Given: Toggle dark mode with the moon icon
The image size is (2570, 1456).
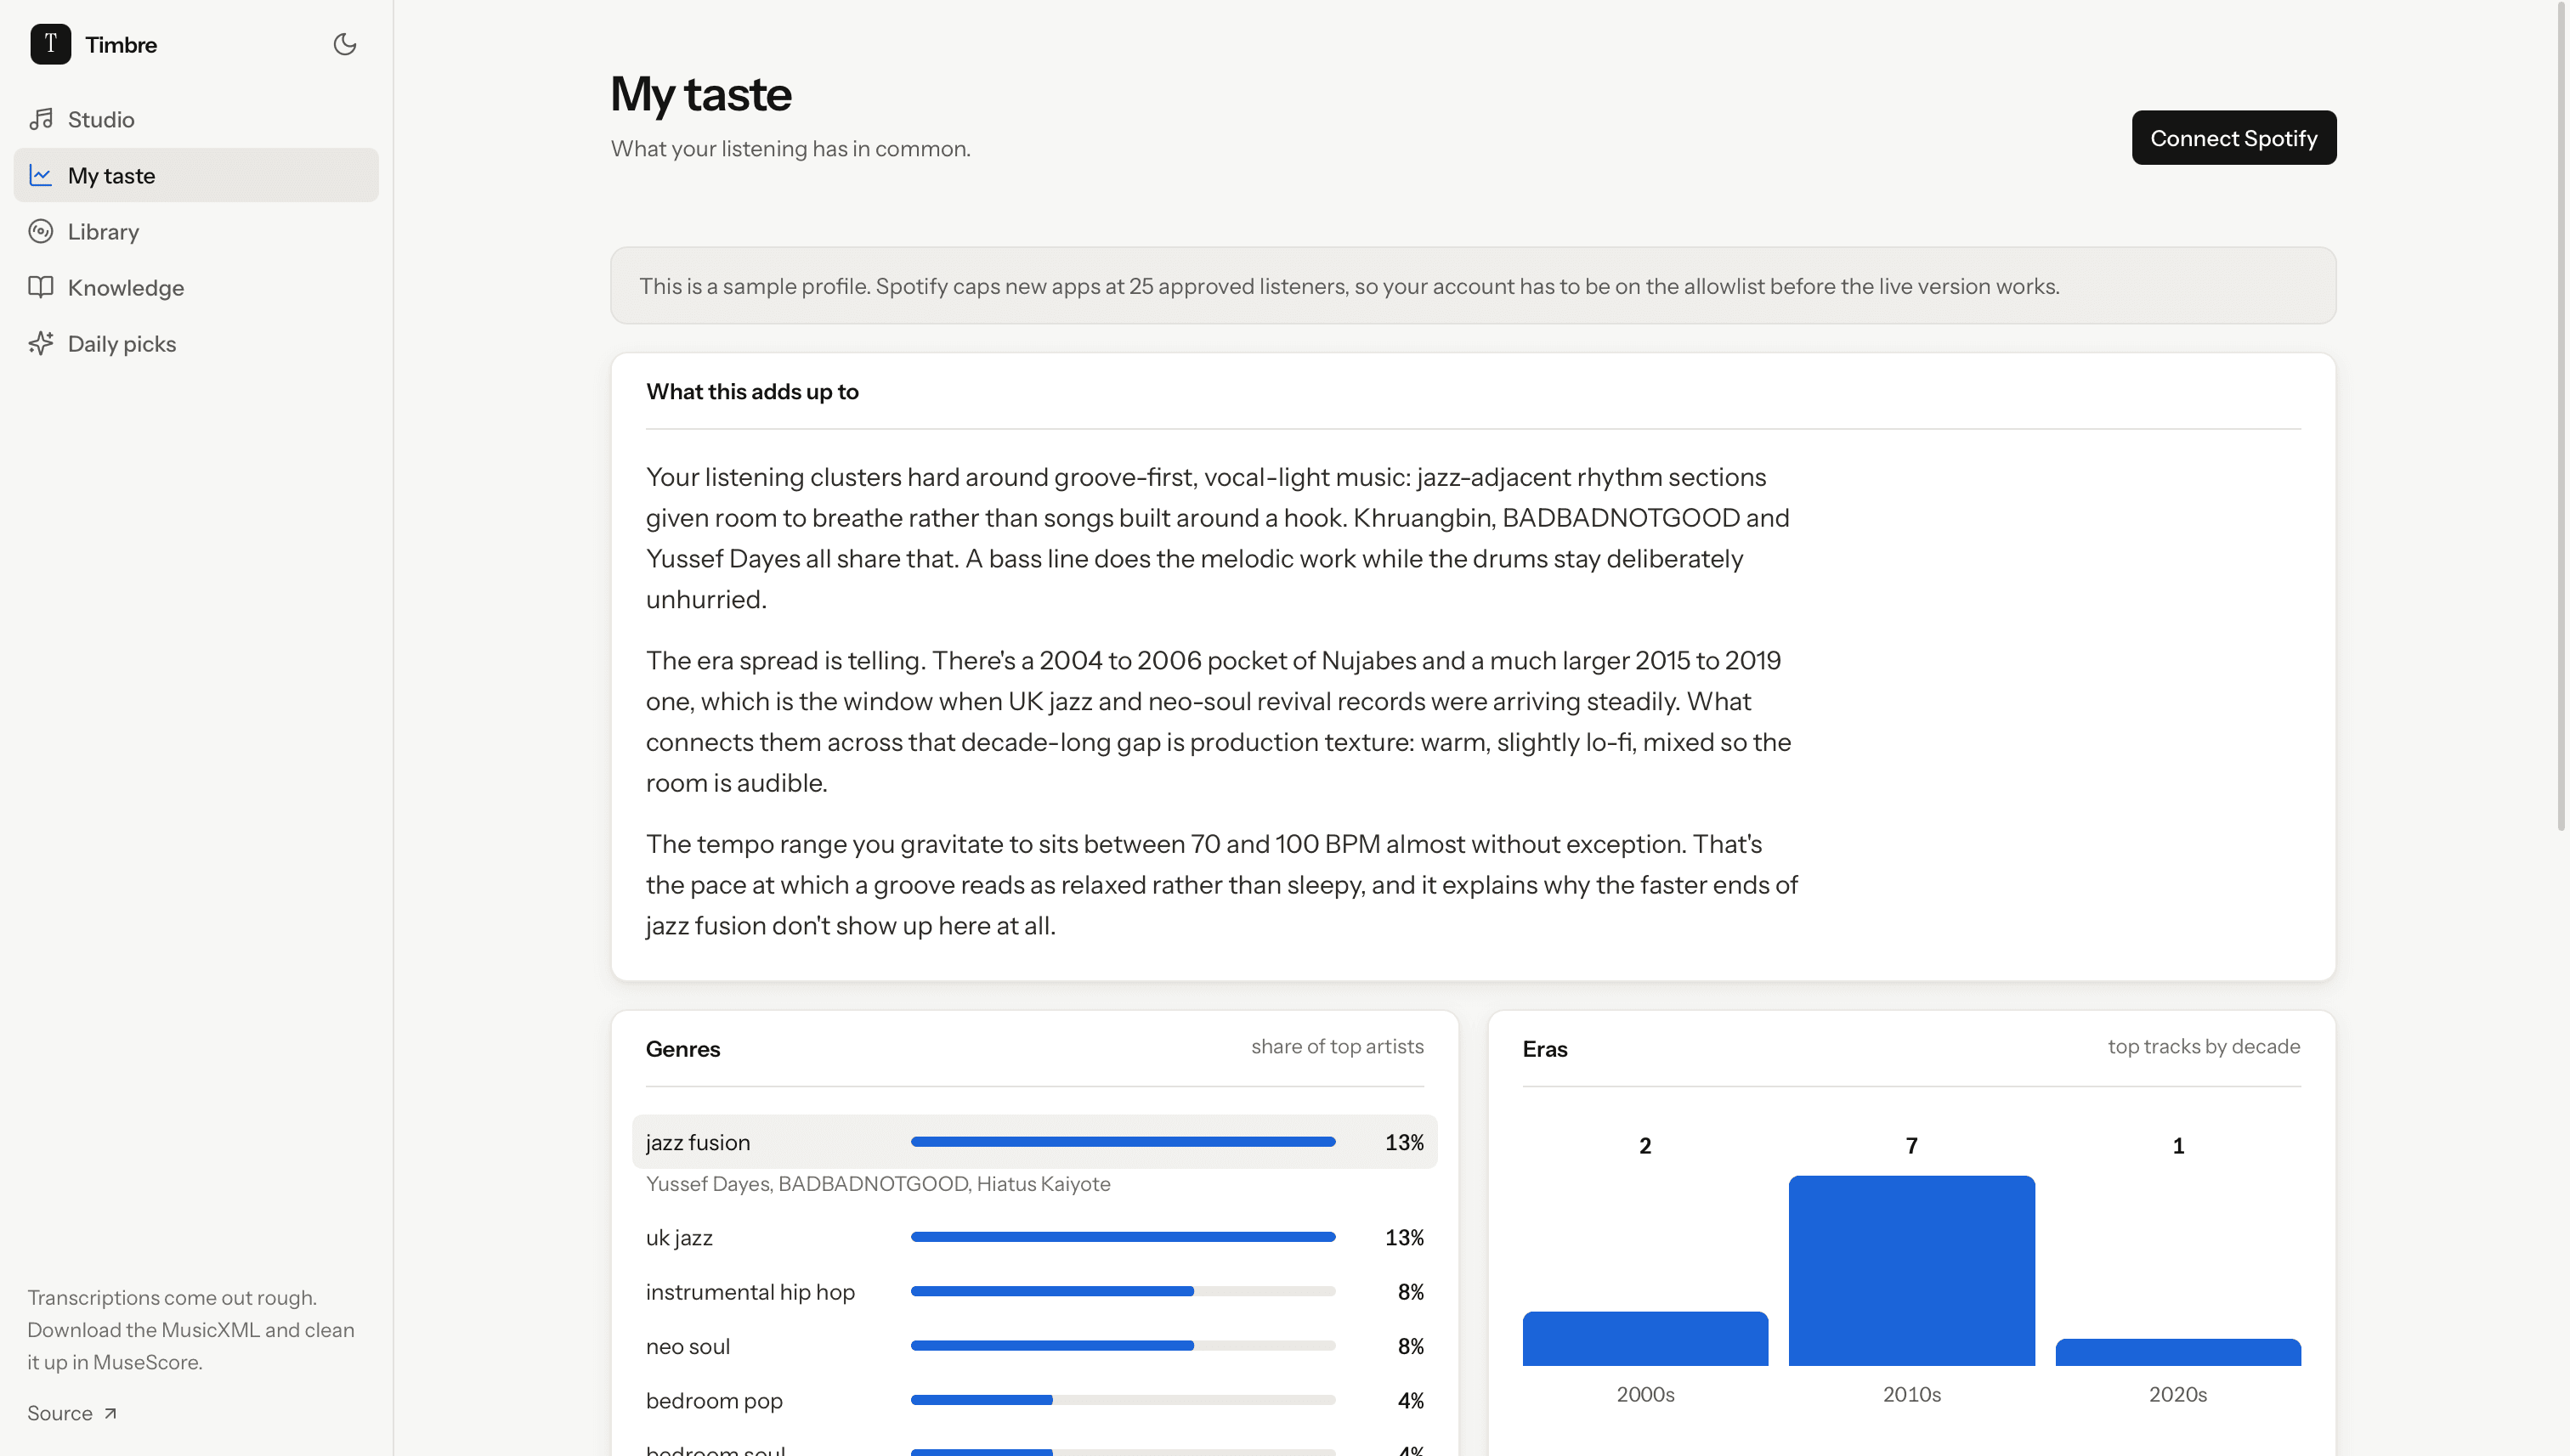Looking at the screenshot, I should pos(345,44).
